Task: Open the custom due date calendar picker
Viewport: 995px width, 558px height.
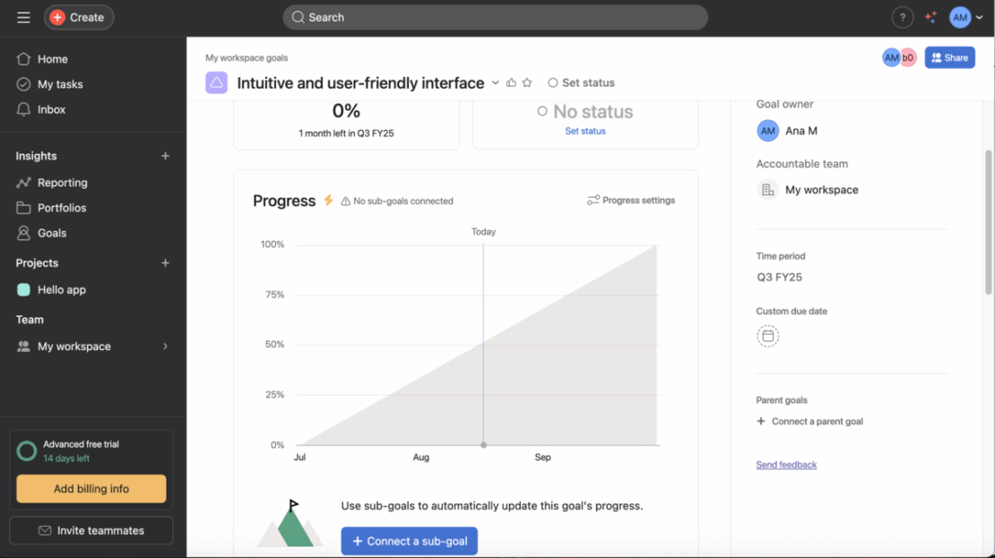Action: (x=768, y=336)
